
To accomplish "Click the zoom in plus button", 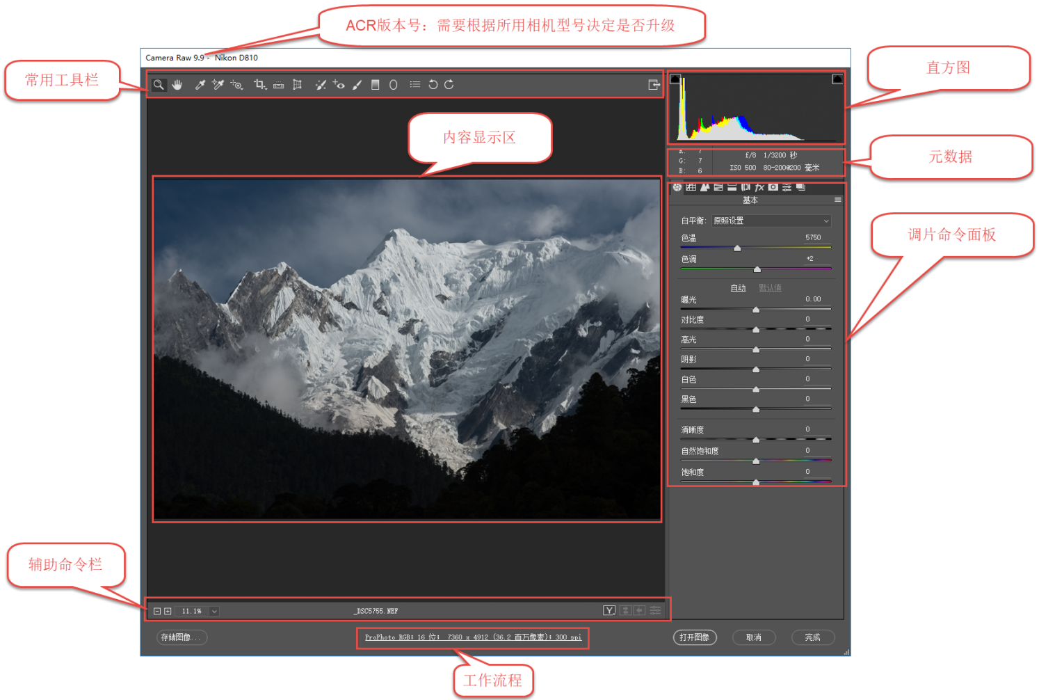I will [x=168, y=611].
